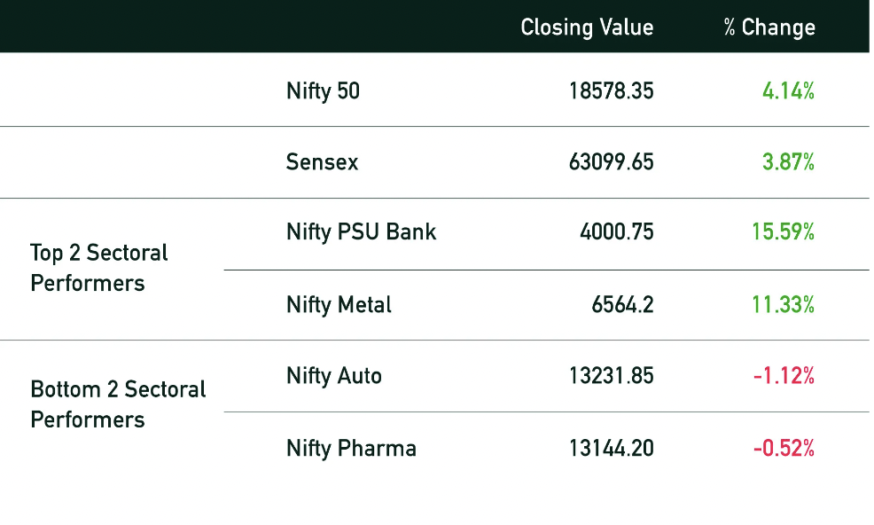The image size is (874, 525).
Task: Select the Nifty 50 row label
Action: 323,91
